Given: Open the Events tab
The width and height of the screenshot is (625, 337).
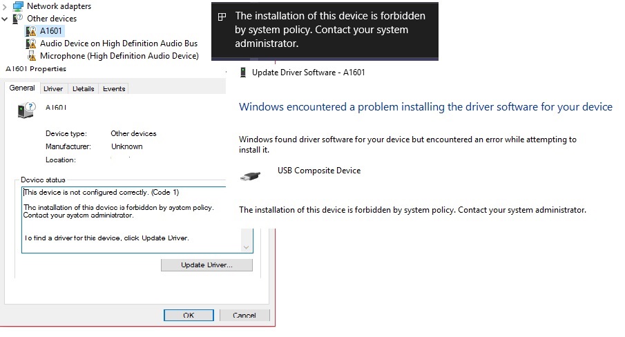Looking at the screenshot, I should (x=114, y=88).
